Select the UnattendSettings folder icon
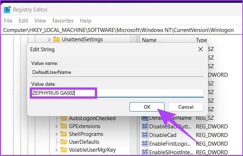The height and width of the screenshot is (156, 243). (56, 39)
